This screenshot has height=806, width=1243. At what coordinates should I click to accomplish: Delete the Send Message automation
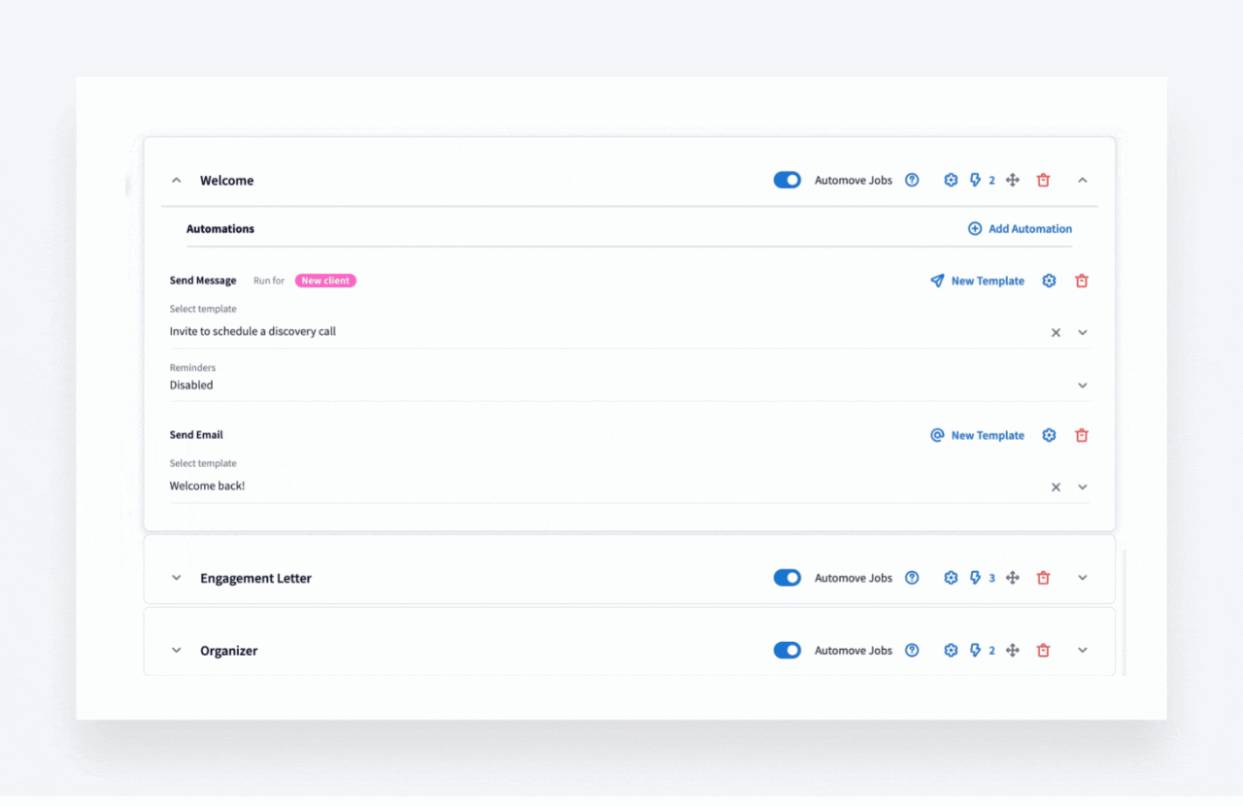pos(1082,281)
